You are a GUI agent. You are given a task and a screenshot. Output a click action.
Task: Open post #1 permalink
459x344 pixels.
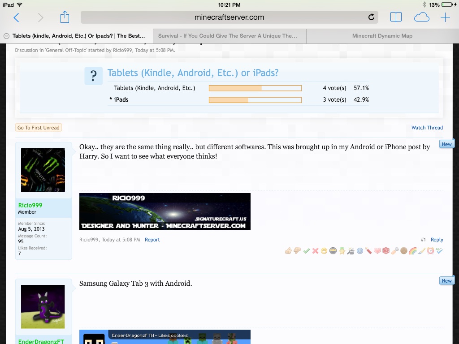click(x=423, y=240)
